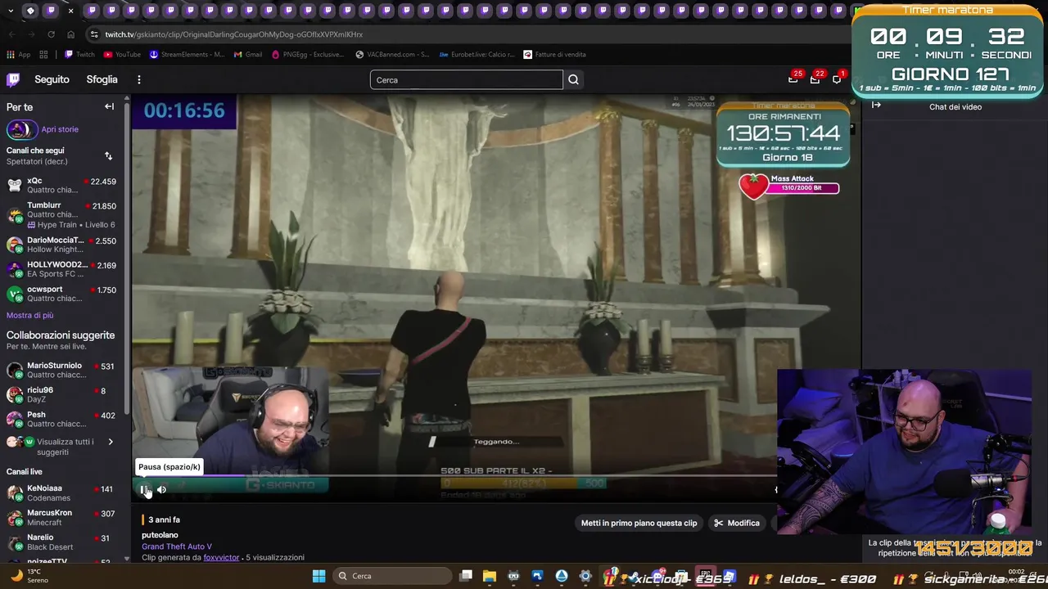This screenshot has height=589, width=1048.
Task: Open MarcusKron Minecraft channel
Action: [x=62, y=517]
